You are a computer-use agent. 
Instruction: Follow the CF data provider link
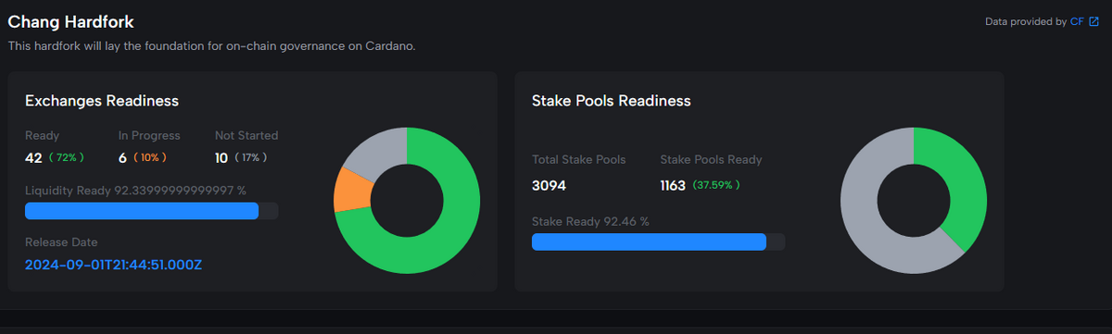[x=1077, y=21]
